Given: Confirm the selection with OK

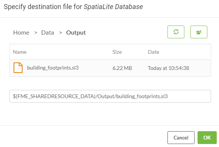Looking at the screenshot, I should (207, 138).
